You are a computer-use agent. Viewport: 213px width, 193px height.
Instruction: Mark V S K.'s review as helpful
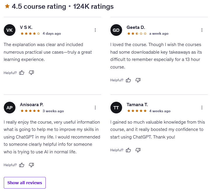[x=22, y=73]
